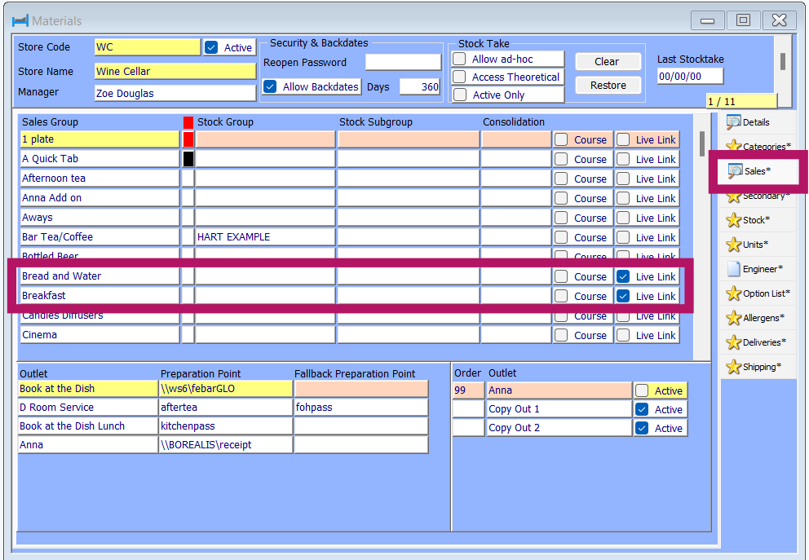Click the Store Name field Wine Cellar
Image resolution: width=809 pixels, height=560 pixels.
point(175,71)
